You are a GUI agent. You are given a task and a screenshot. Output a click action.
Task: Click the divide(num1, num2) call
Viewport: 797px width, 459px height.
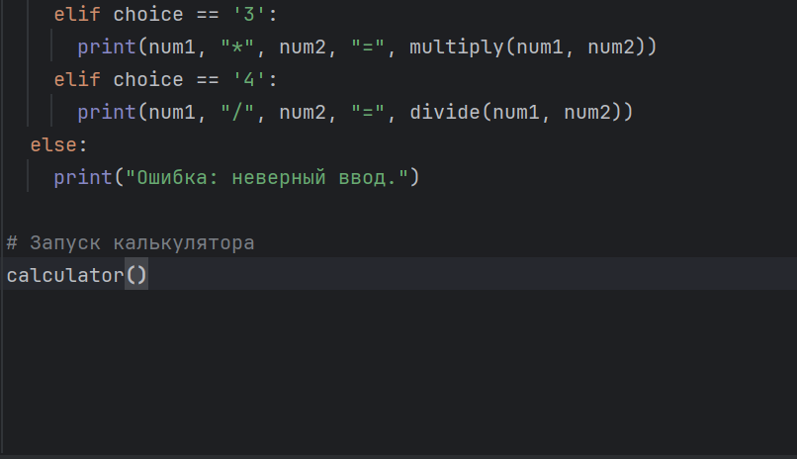click(515, 113)
